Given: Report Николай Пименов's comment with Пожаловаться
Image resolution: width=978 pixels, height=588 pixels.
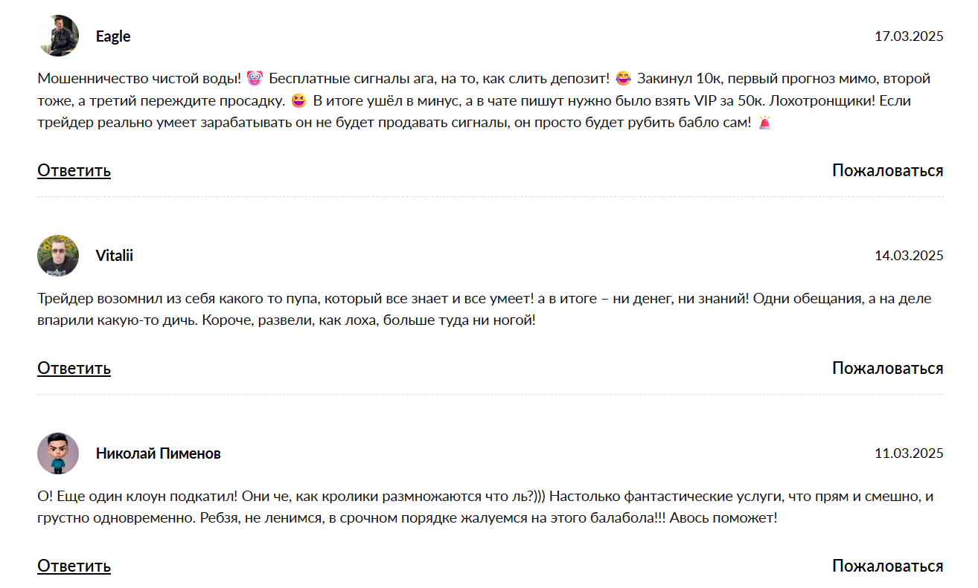Looking at the screenshot, I should pyautogui.click(x=887, y=566).
